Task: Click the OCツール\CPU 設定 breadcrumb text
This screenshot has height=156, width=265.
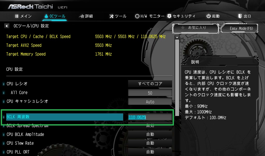Action: [x=31, y=26]
